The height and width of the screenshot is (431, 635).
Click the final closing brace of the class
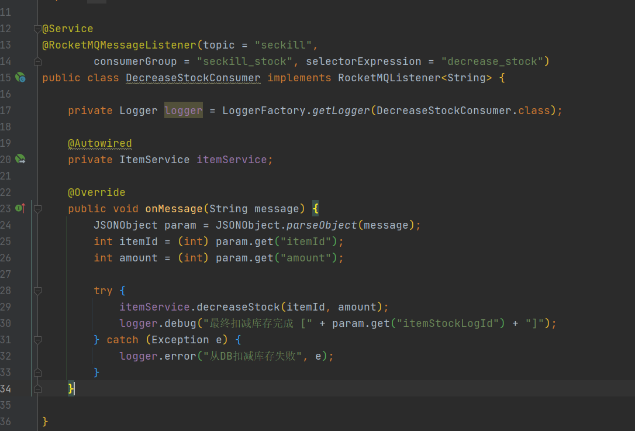(45, 422)
